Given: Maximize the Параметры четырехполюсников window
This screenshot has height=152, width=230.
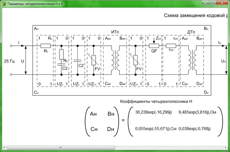Looking at the screenshot, I should [212, 3].
